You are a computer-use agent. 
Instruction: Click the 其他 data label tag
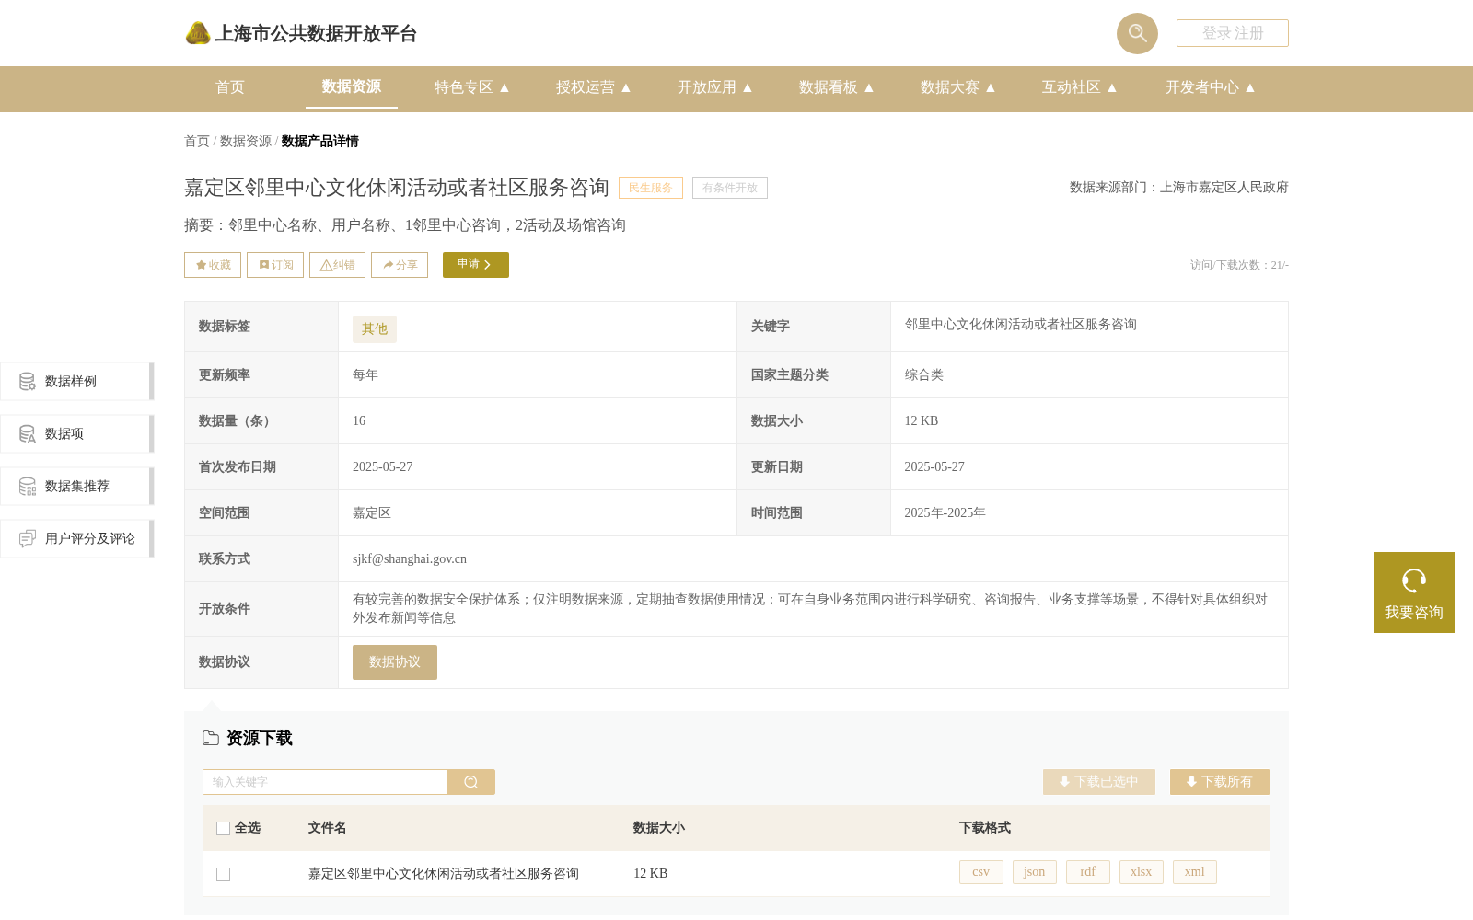(375, 329)
